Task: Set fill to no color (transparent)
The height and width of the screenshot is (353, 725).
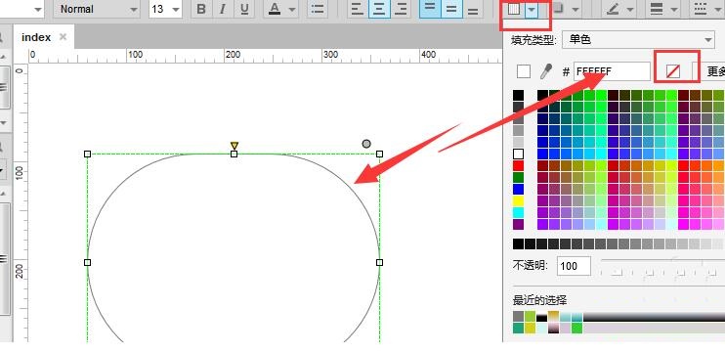Action: [x=673, y=71]
